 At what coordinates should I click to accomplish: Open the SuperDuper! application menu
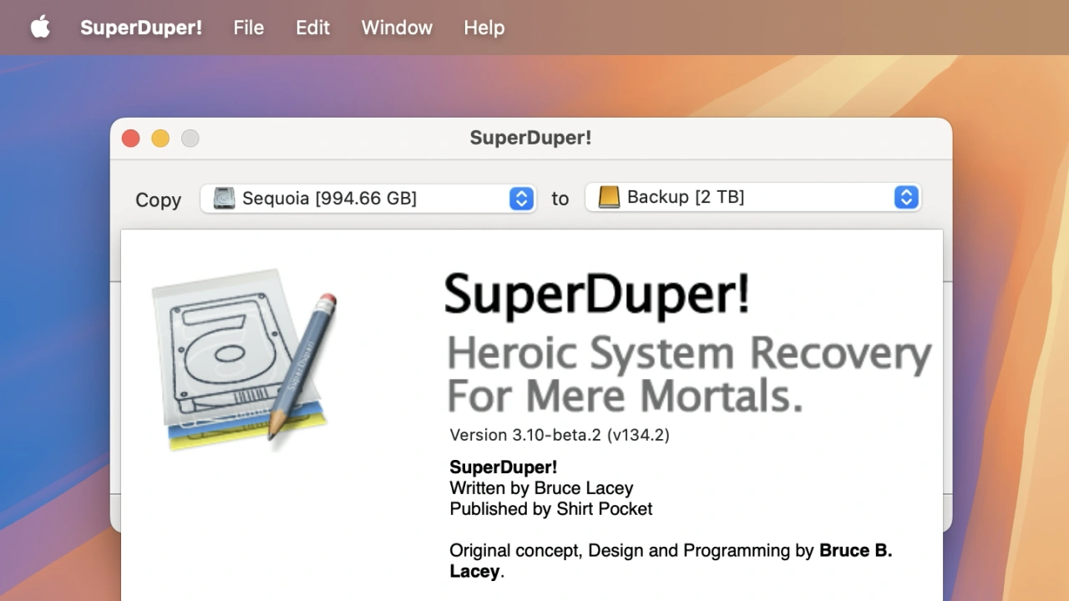[141, 28]
